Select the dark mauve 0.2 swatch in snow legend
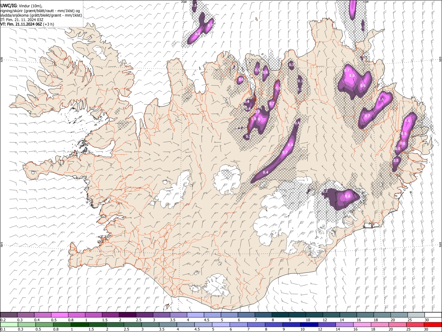The image size is (442, 332). tap(9, 315)
